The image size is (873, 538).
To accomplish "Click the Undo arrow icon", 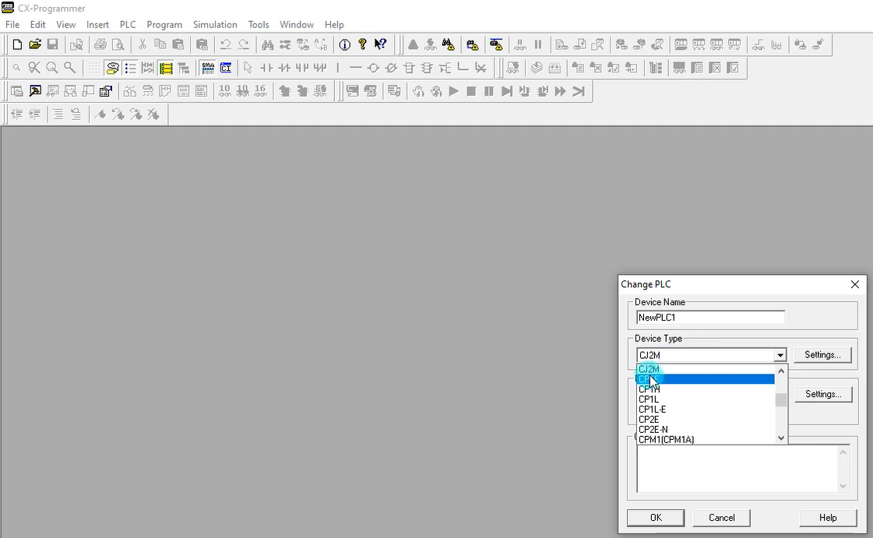I will 226,44.
